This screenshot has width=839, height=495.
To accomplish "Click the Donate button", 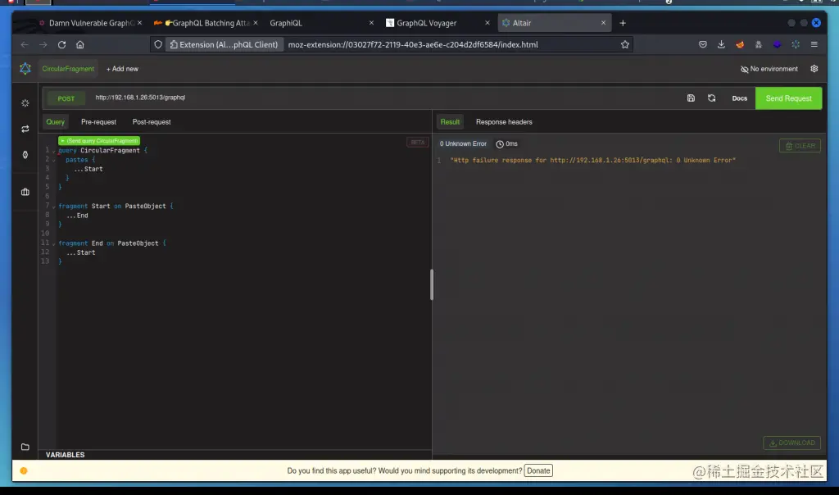I will 538,471.
